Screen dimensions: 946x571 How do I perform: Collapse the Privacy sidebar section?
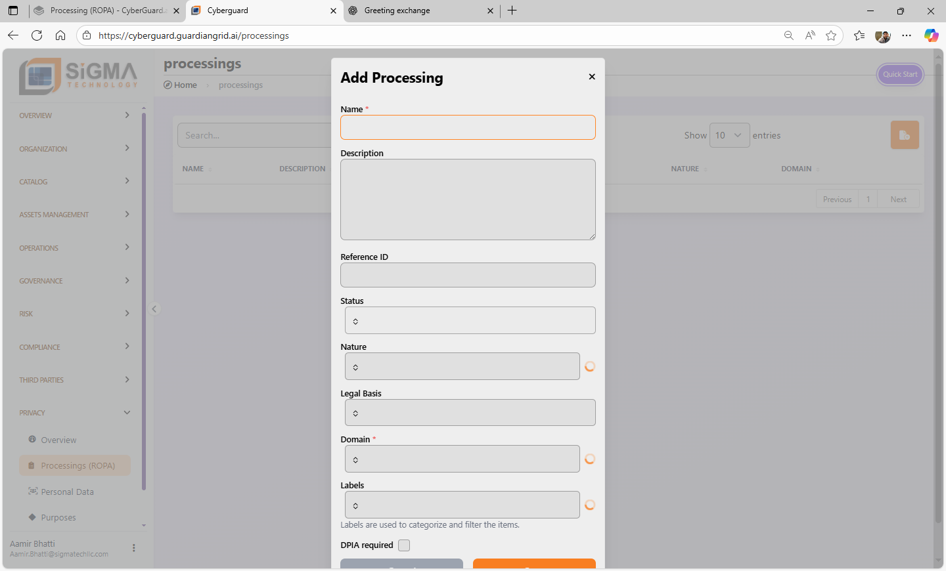[127, 413]
